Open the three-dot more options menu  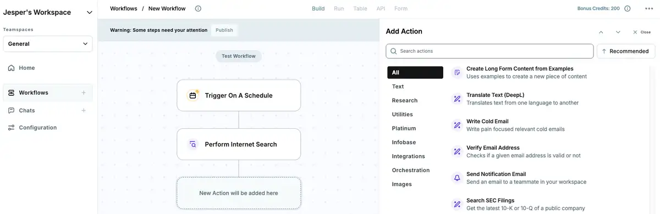649,8
